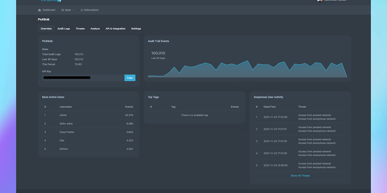The image size is (387, 193).
Task: Click the Apps grid icon in navbar
Action: (x=63, y=10)
